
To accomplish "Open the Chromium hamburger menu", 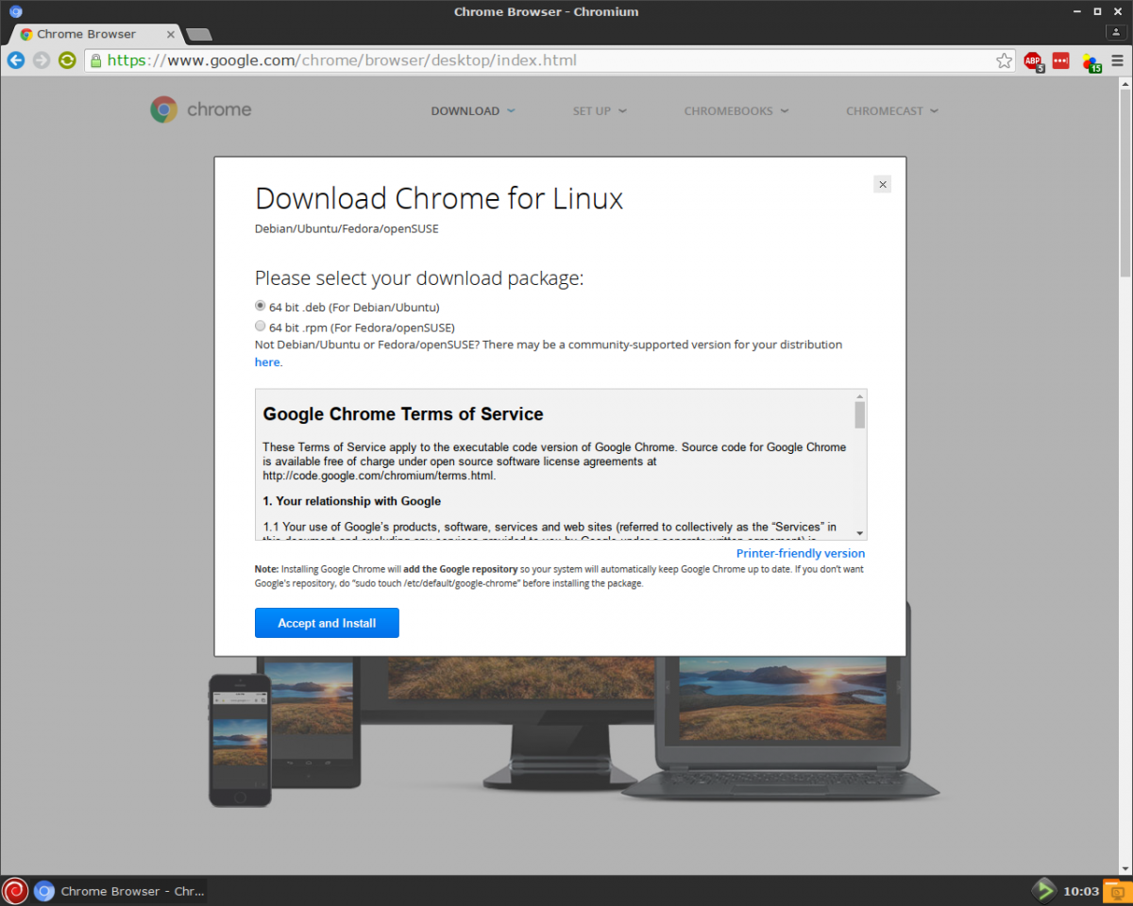I will tap(1118, 60).
